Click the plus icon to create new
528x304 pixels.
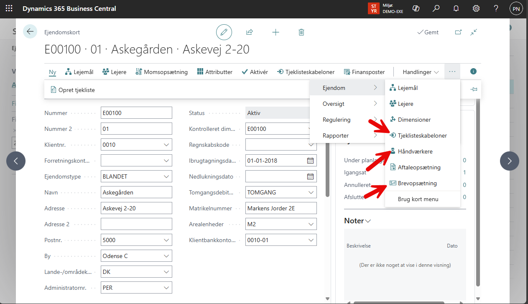(x=275, y=32)
